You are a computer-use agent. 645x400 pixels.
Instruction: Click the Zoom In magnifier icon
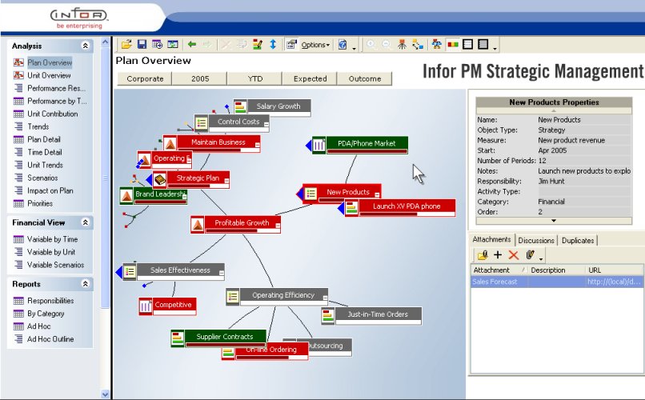pos(371,44)
